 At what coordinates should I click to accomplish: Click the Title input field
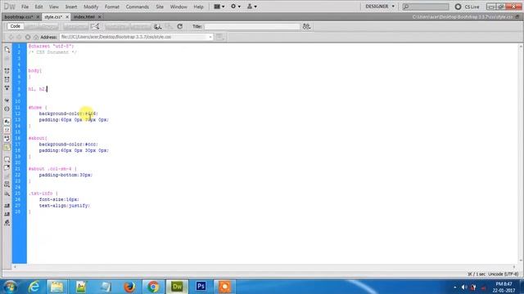point(252,26)
